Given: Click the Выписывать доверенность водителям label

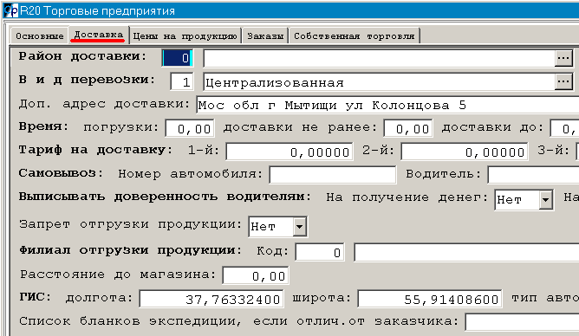Looking at the screenshot, I should [165, 197].
